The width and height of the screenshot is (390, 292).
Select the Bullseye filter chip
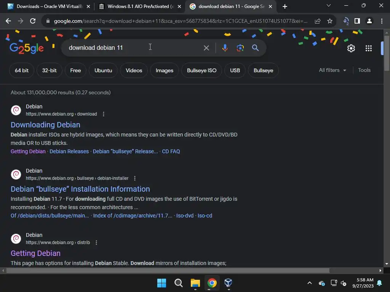coord(263,70)
